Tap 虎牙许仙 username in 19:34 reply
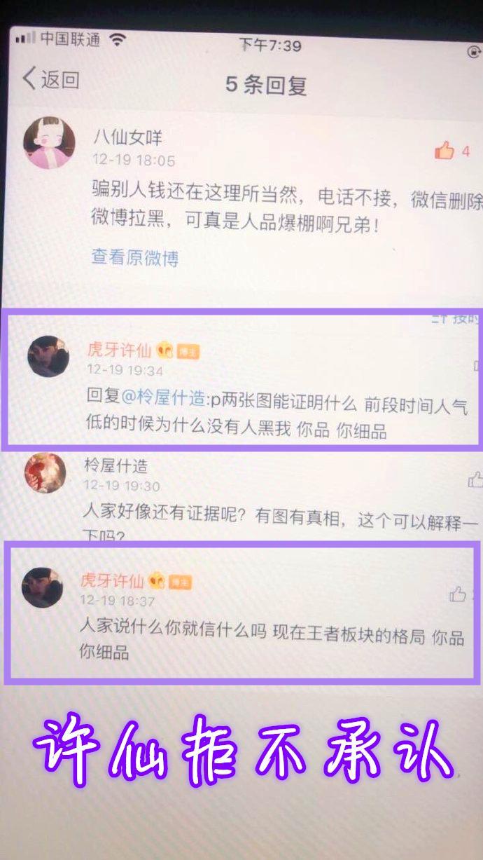The width and height of the screenshot is (483, 860). click(118, 348)
